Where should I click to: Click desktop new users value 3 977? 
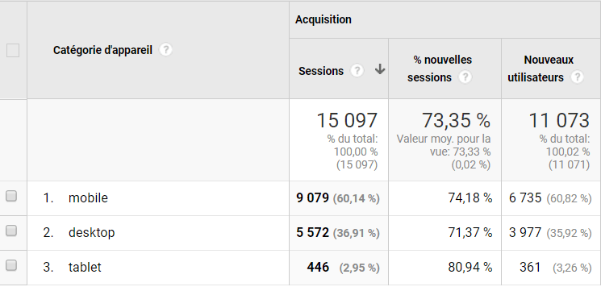click(525, 232)
